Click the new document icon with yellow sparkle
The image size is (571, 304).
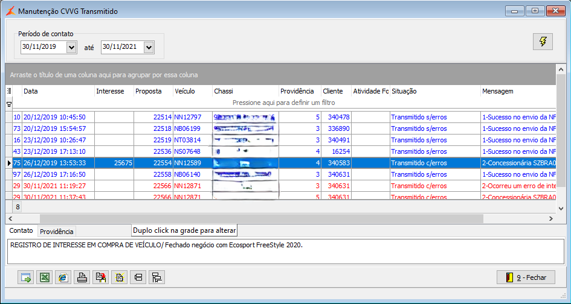119,277
